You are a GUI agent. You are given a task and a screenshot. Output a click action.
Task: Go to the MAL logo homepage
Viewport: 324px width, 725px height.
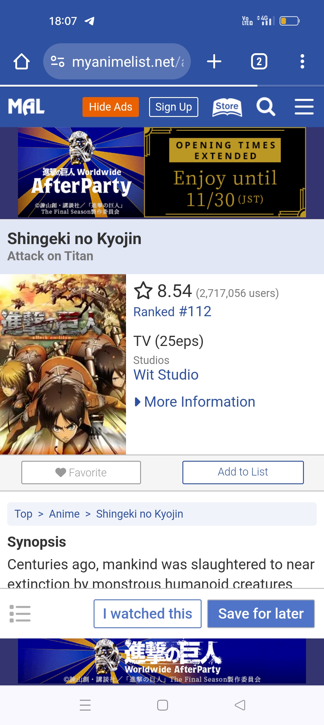tap(26, 107)
